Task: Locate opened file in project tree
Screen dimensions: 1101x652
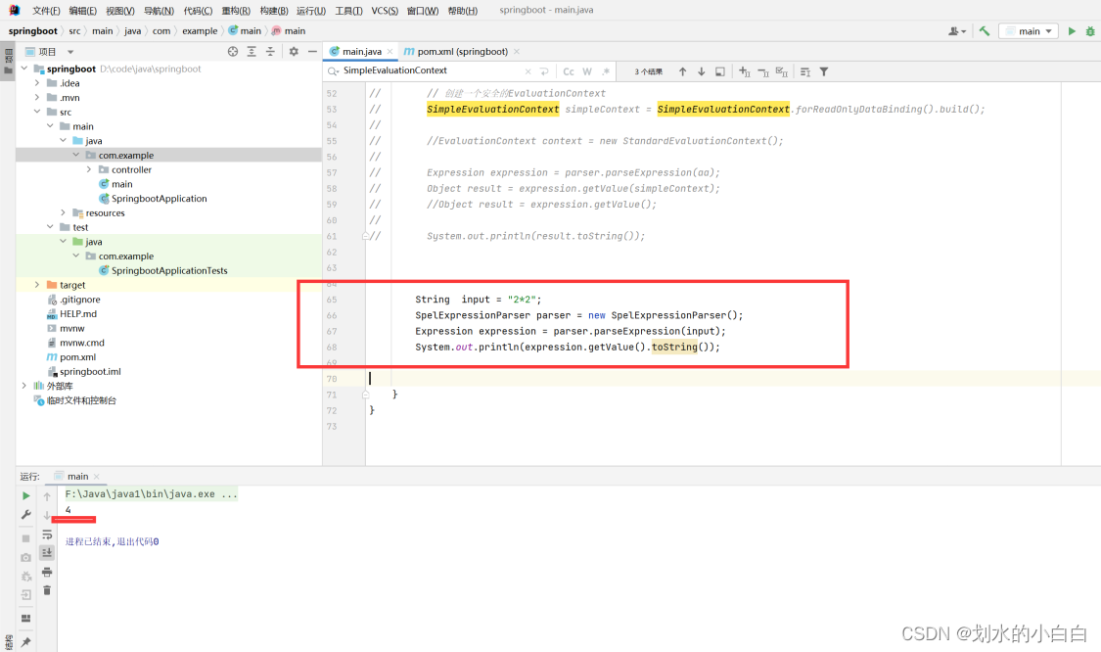Action: 233,51
